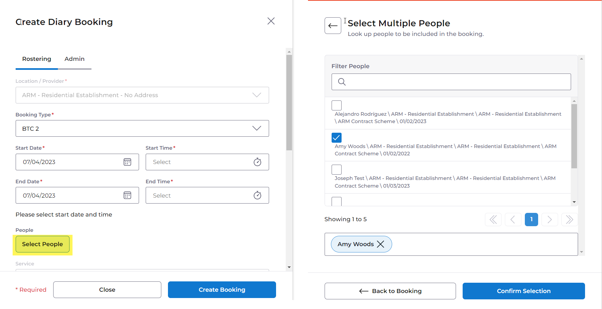
Task: Go to the first page of people
Action: coord(493,220)
